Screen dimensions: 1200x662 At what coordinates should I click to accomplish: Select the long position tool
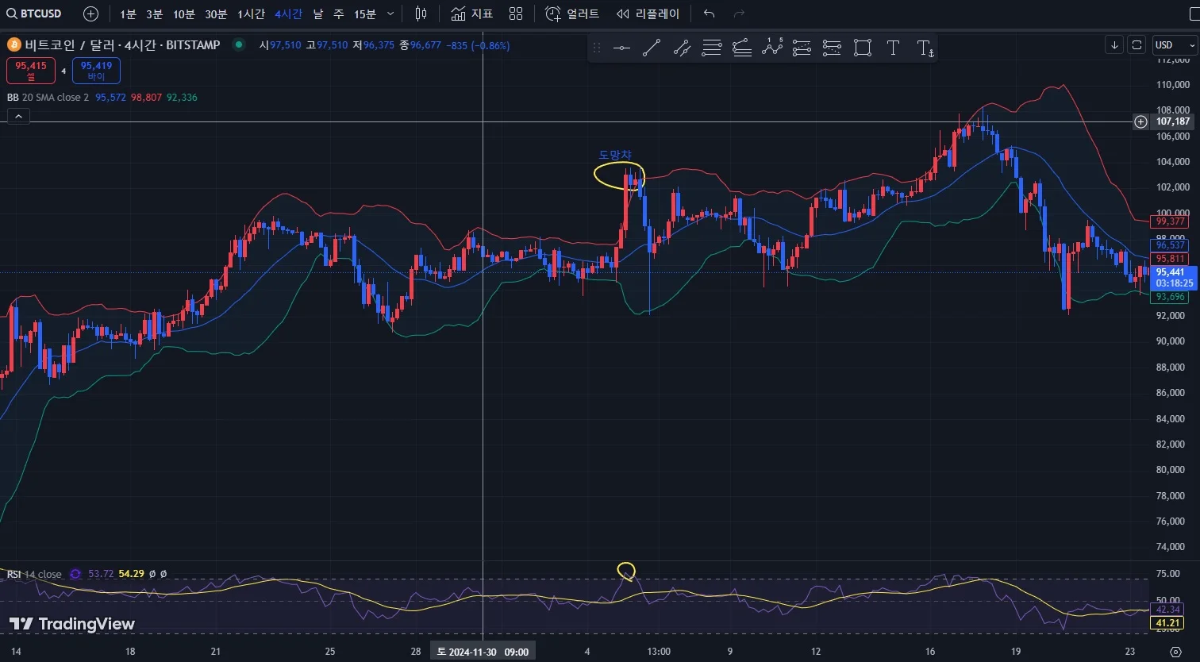pyautogui.click(x=802, y=48)
